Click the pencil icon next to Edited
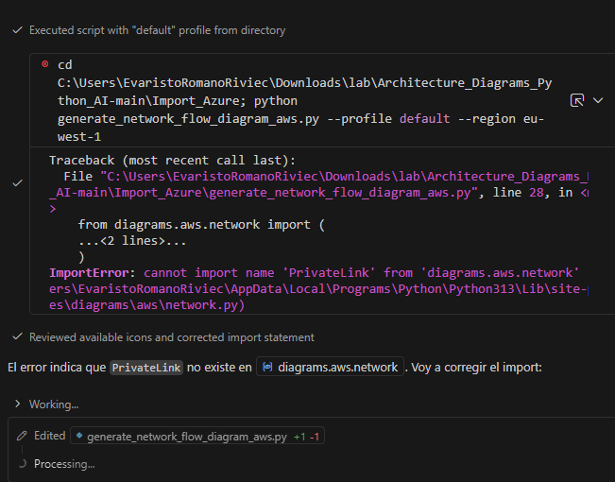Image resolution: width=615 pixels, height=482 pixels. pyautogui.click(x=22, y=437)
